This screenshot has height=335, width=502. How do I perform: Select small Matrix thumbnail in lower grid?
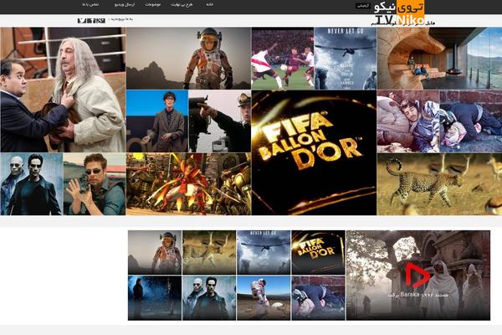pos(209,298)
